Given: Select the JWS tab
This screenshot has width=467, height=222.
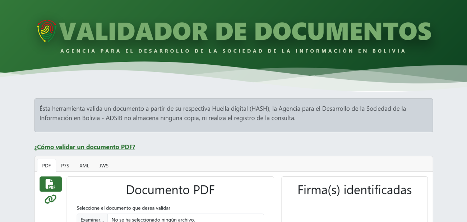Looking at the screenshot, I should pos(104,166).
